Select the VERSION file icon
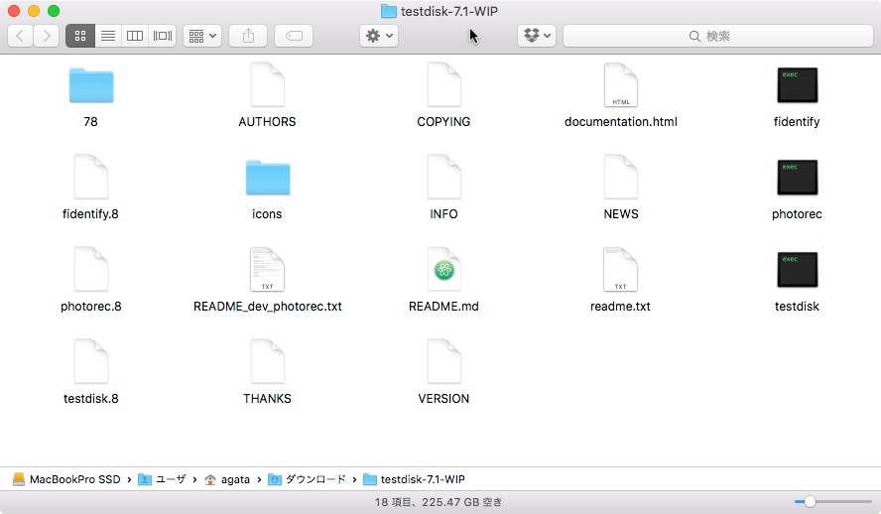Image resolution: width=881 pixels, height=514 pixels. click(443, 361)
